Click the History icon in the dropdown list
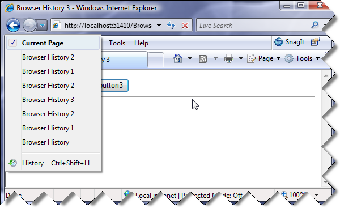The image size is (340, 208). (x=13, y=163)
